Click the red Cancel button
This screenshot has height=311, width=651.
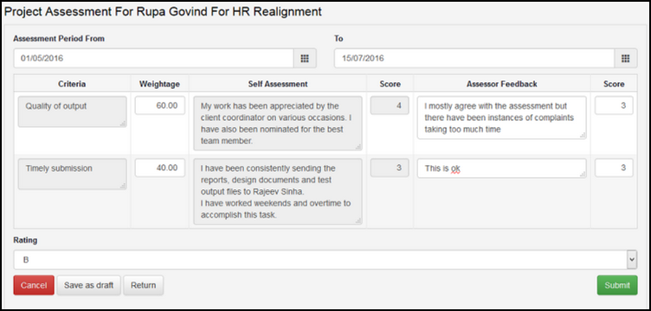[x=34, y=285]
